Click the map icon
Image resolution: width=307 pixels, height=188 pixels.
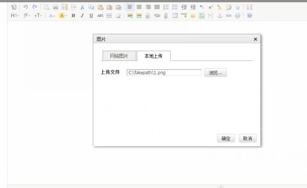202,15
